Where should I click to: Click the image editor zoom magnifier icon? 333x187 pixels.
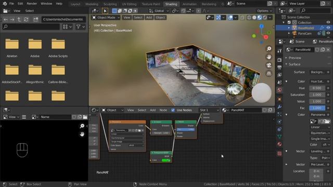(x=82, y=126)
